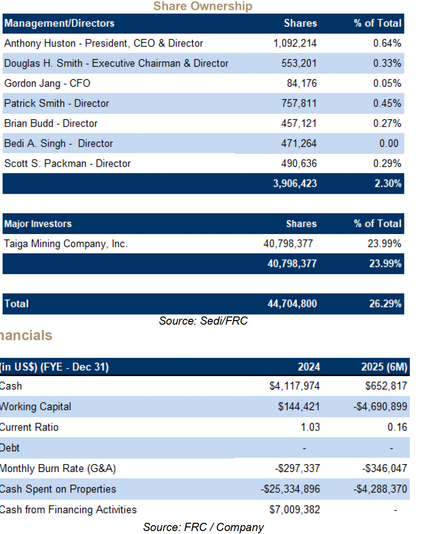The height and width of the screenshot is (534, 425).
Task: Select the Management/Directors column header
Action: [59, 23]
